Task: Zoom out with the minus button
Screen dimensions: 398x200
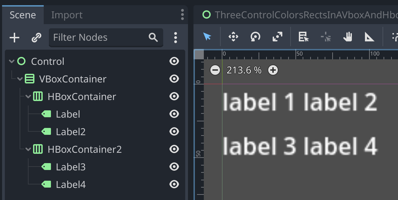Action: (x=215, y=70)
